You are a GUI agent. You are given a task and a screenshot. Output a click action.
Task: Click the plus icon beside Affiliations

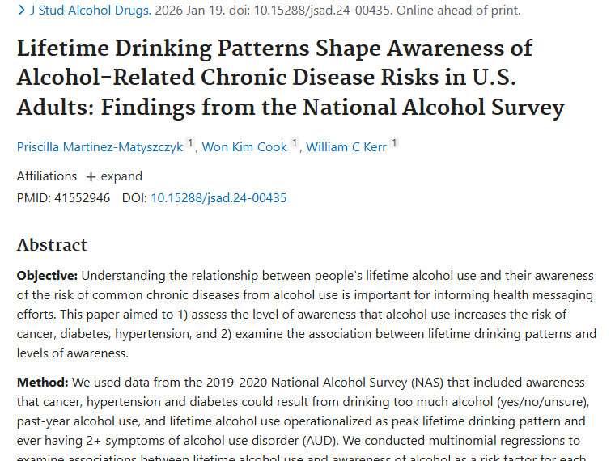(x=91, y=176)
